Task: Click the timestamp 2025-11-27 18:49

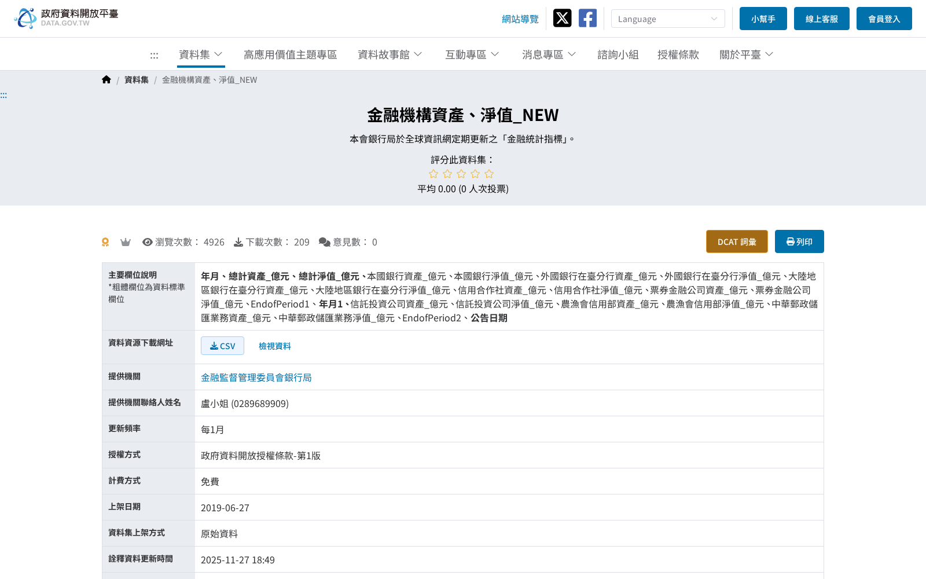Action: pyautogui.click(x=238, y=560)
